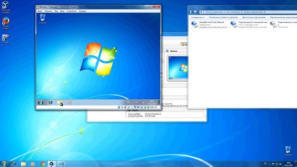Viewport: 297px width, 167px height.
Task: Select Подключение по локальной сети with Realtek controller
Action: pyautogui.click(x=249, y=25)
